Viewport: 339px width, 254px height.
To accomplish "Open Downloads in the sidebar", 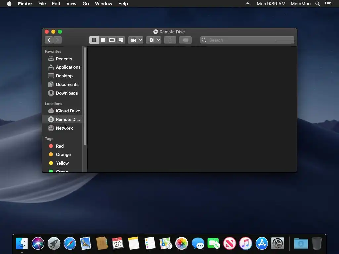I will (62, 93).
